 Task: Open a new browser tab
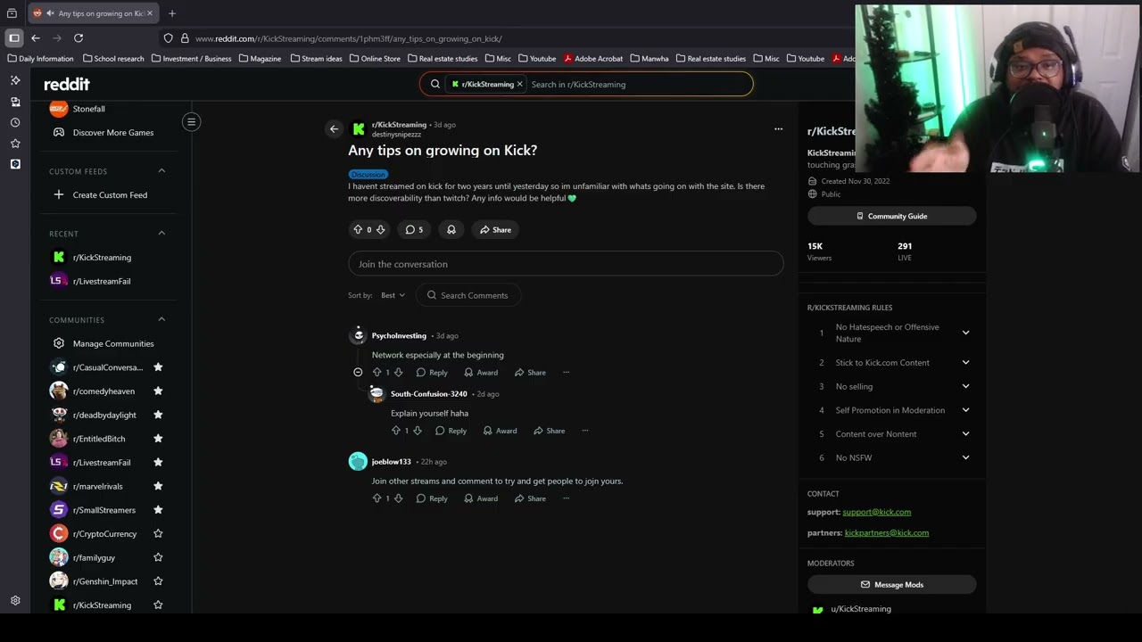tap(172, 13)
